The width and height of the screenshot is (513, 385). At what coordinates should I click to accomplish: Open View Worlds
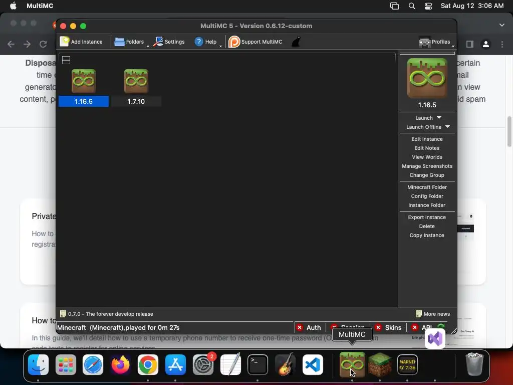(x=427, y=157)
